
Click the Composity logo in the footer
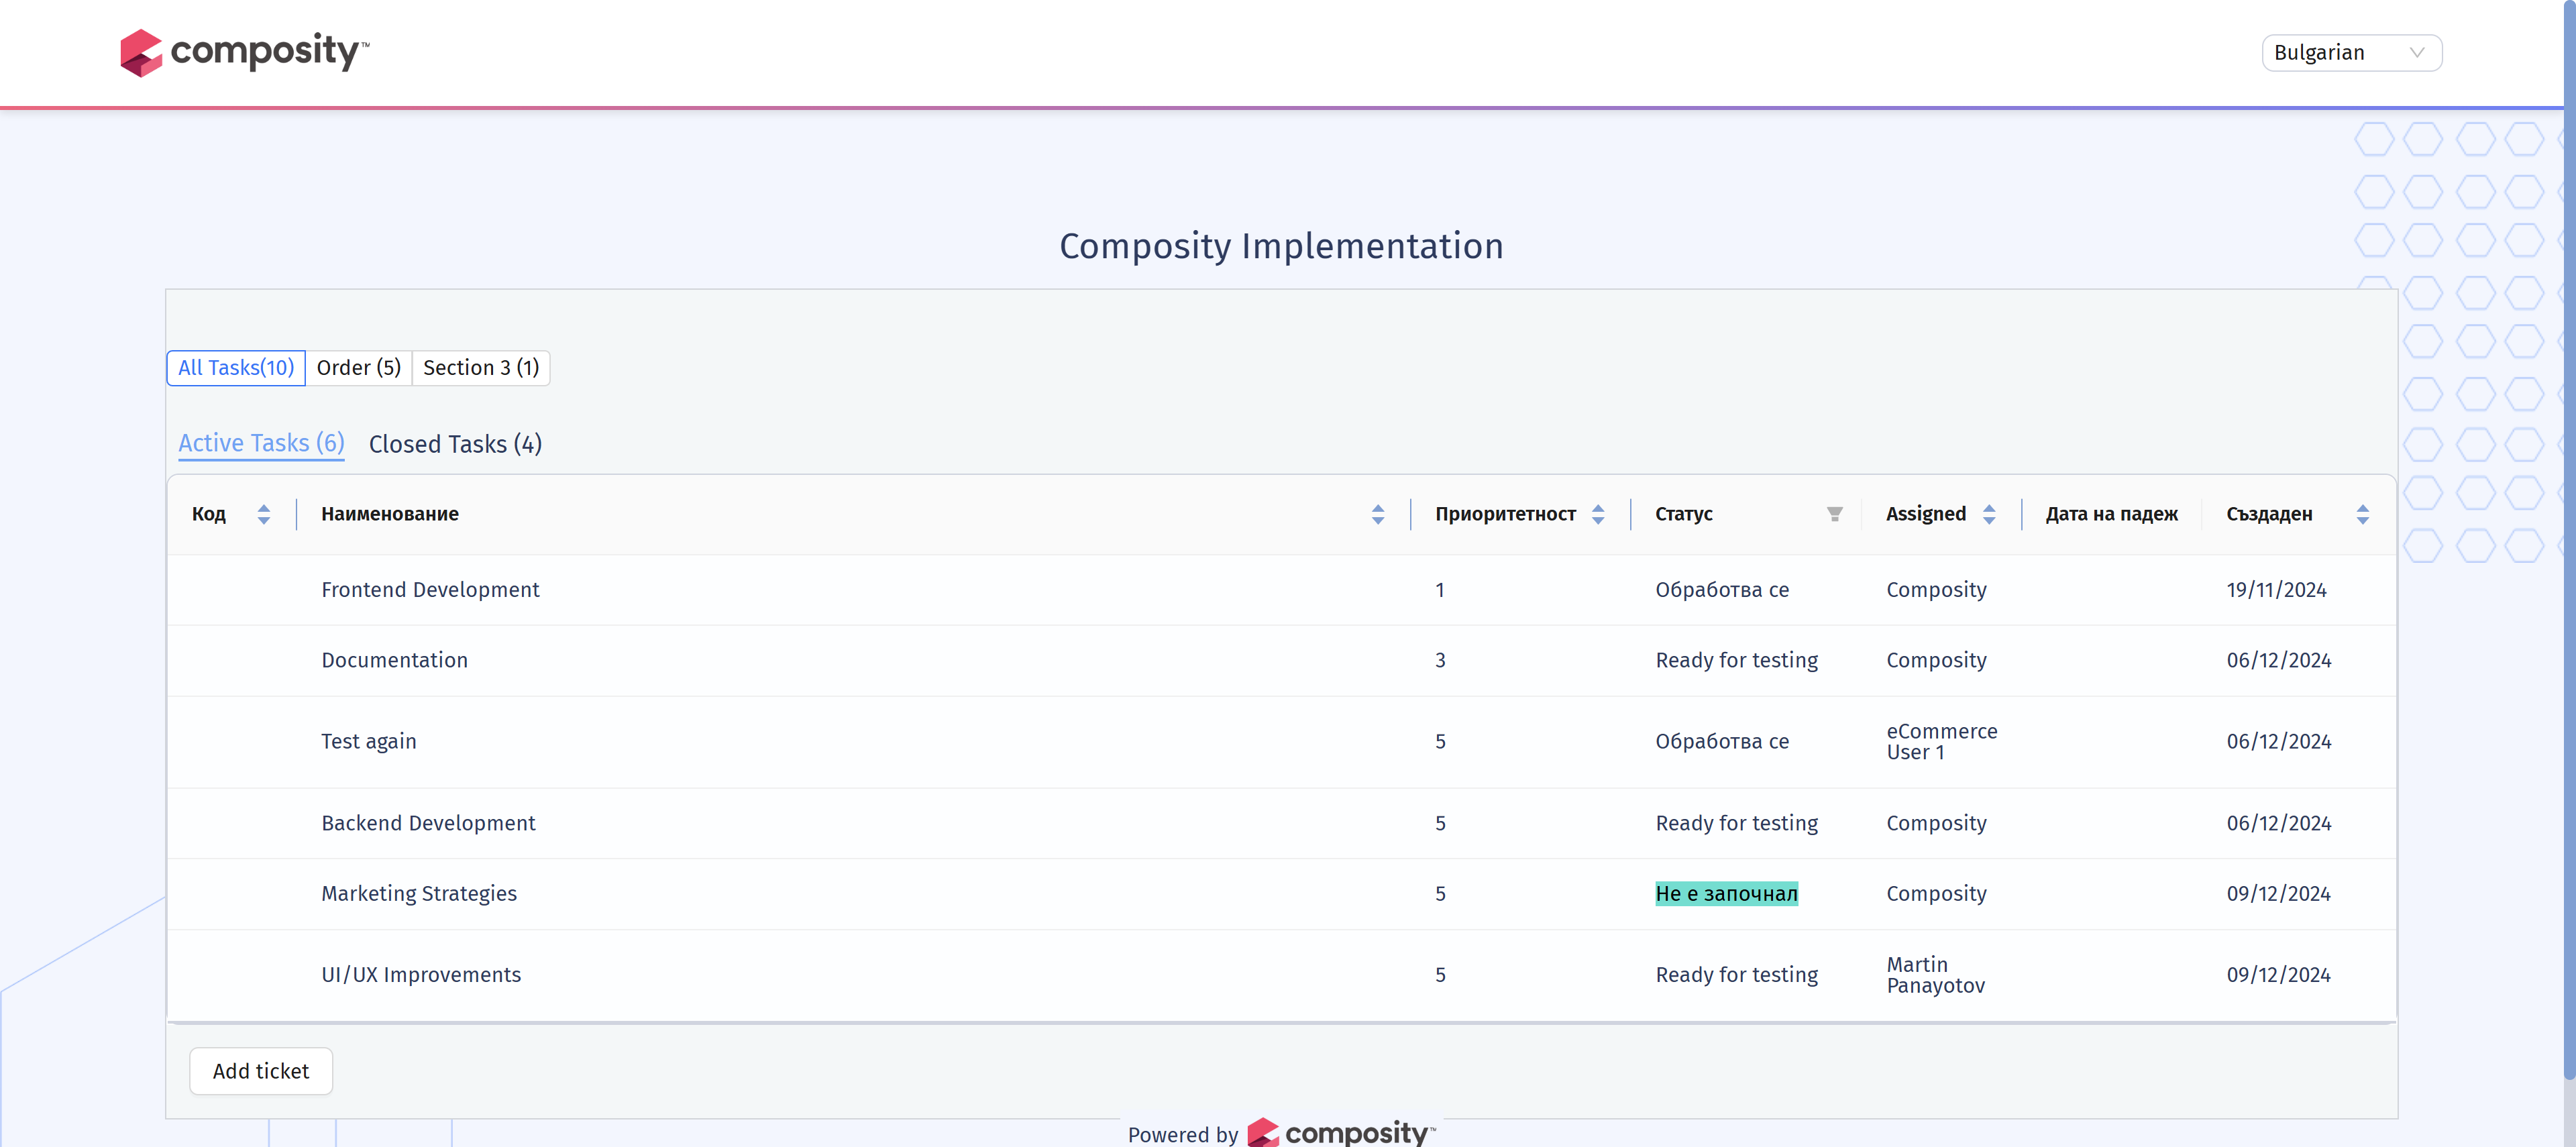click(x=1341, y=1133)
